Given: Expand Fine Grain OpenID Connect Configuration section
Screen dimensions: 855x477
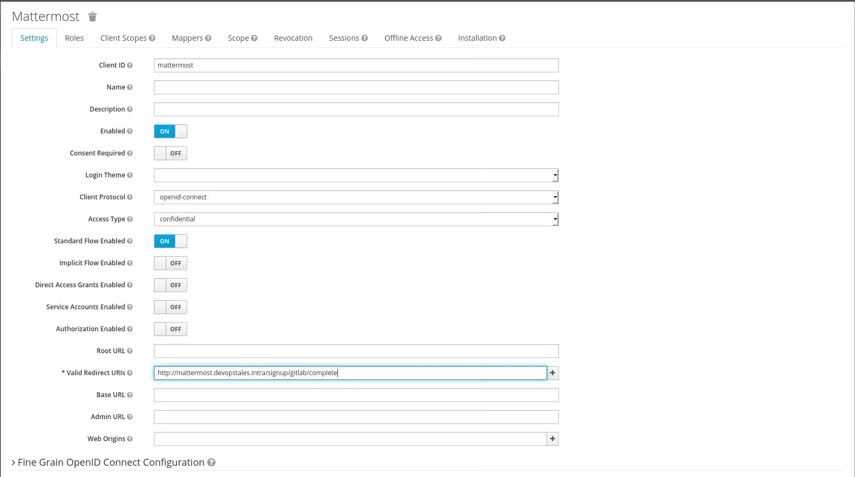Looking at the screenshot, I should [x=111, y=463].
